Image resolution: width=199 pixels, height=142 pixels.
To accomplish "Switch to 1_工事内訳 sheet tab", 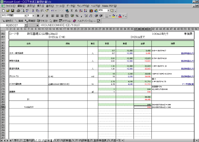I will coord(28,140).
